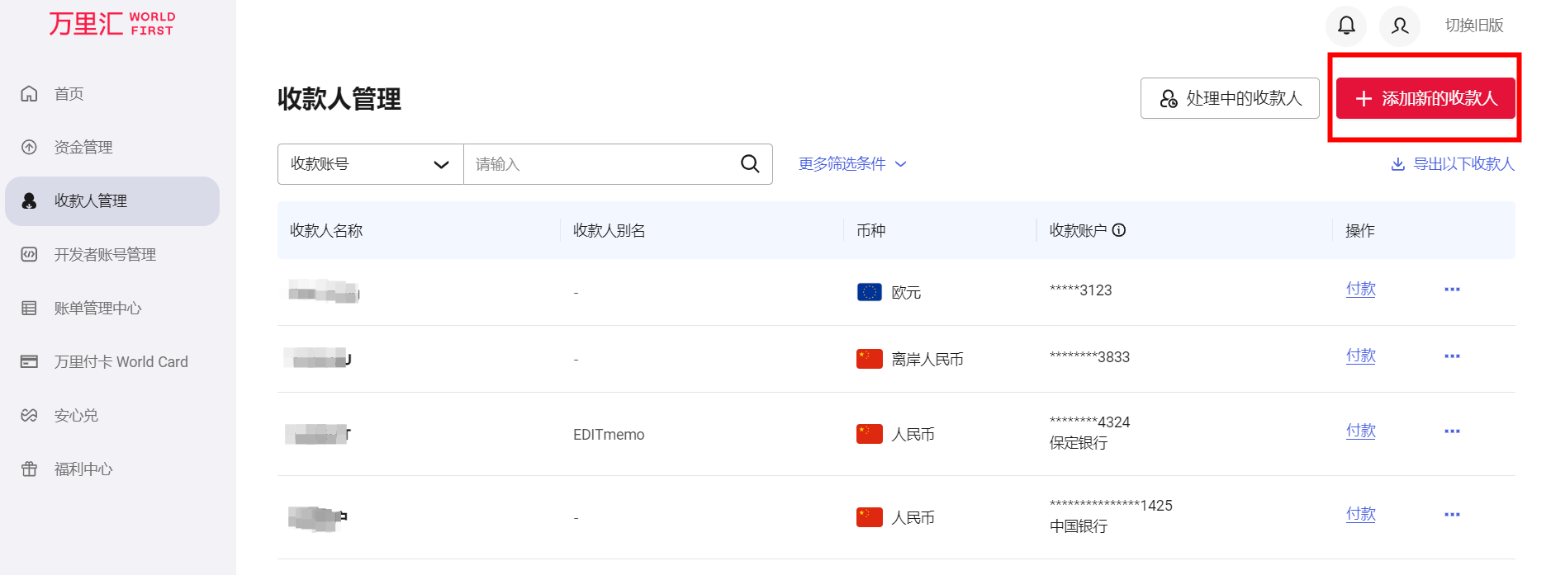1551x575 pixels.
Task: Open 资金管理 in the sidebar
Action: point(83,148)
